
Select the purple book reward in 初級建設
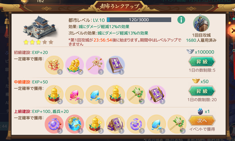[115, 65]
